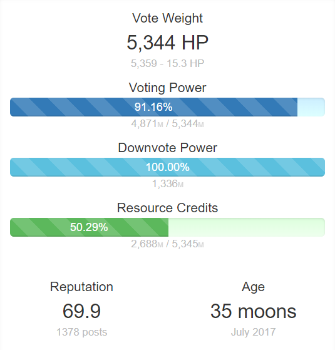Click the 2,688M / 5,345M credits text
The height and width of the screenshot is (350, 335).
point(167,244)
